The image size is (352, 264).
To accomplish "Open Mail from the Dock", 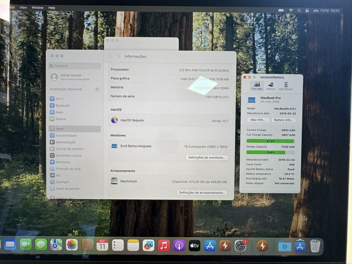I will click(10, 244).
